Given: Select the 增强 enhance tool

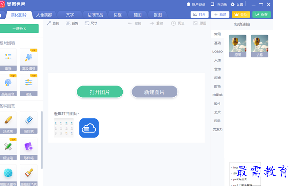Looking at the screenshot, I should pos(8,60).
